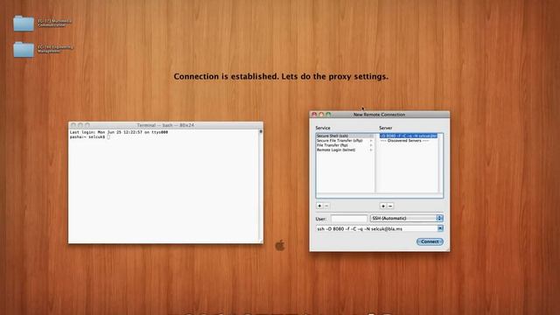The width and height of the screenshot is (560, 315).
Task: Add a new service with plus button
Action: tap(319, 206)
